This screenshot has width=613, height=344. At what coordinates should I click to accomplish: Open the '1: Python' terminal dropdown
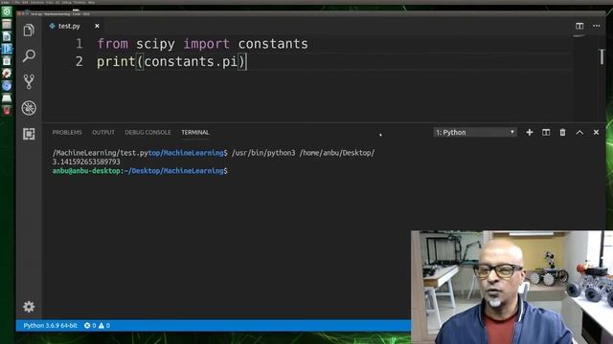point(475,133)
